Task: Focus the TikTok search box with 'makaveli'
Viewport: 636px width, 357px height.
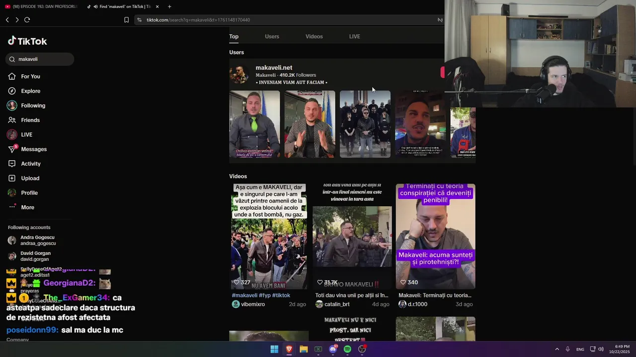Action: pos(40,59)
